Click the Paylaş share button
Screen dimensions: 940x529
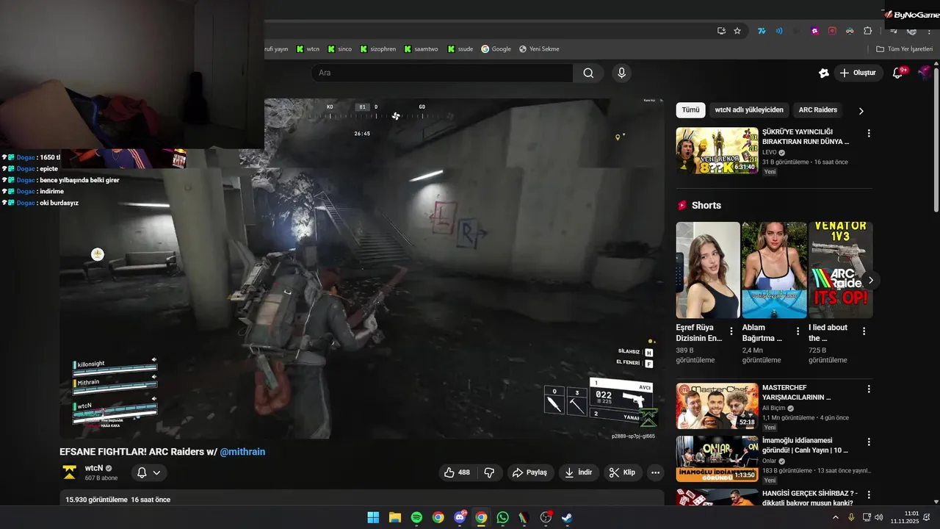[530, 472]
